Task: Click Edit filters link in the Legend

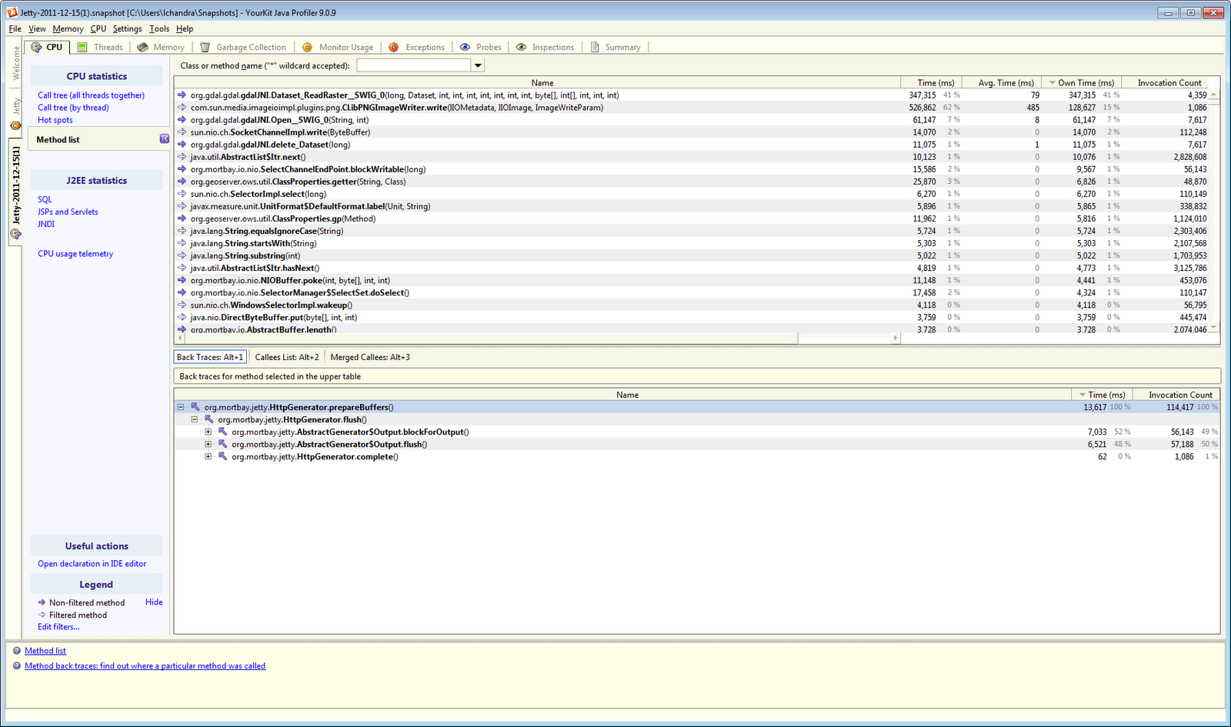Action: [58, 627]
